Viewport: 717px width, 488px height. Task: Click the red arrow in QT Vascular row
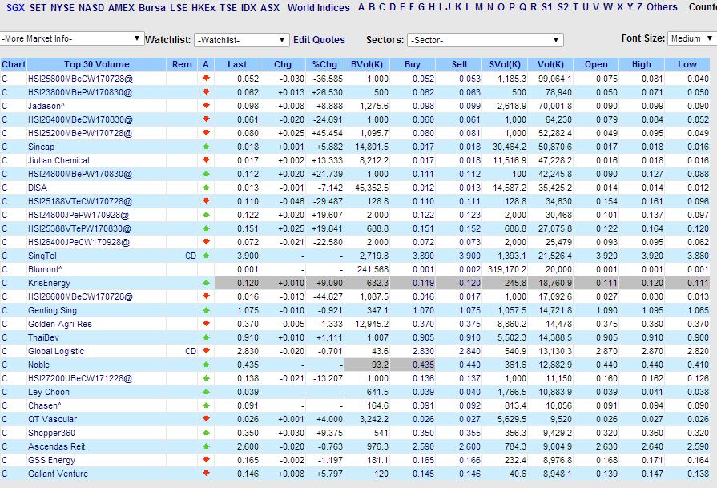pos(206,419)
